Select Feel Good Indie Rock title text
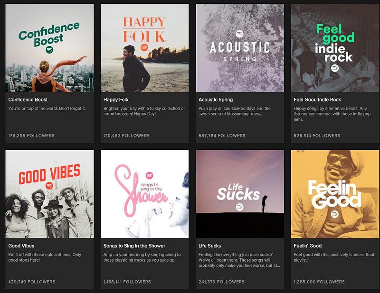This screenshot has height=293, width=380. pos(316,100)
